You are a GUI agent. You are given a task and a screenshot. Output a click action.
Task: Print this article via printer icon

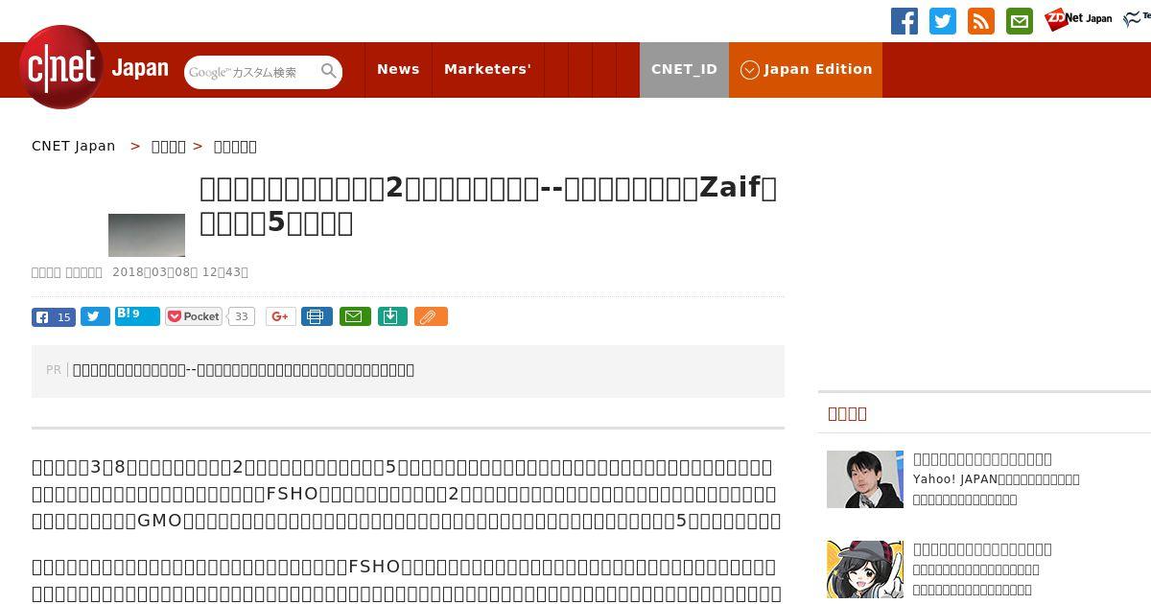coord(317,316)
